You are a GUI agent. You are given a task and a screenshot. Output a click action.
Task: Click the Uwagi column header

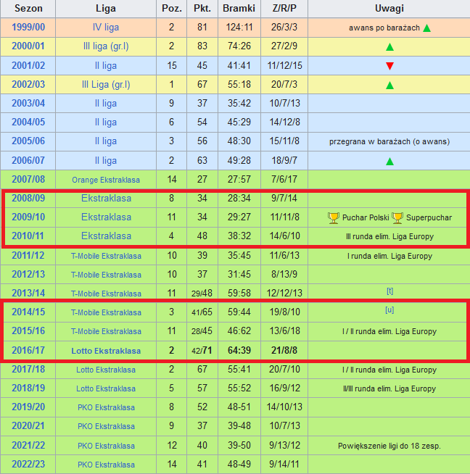(x=389, y=9)
